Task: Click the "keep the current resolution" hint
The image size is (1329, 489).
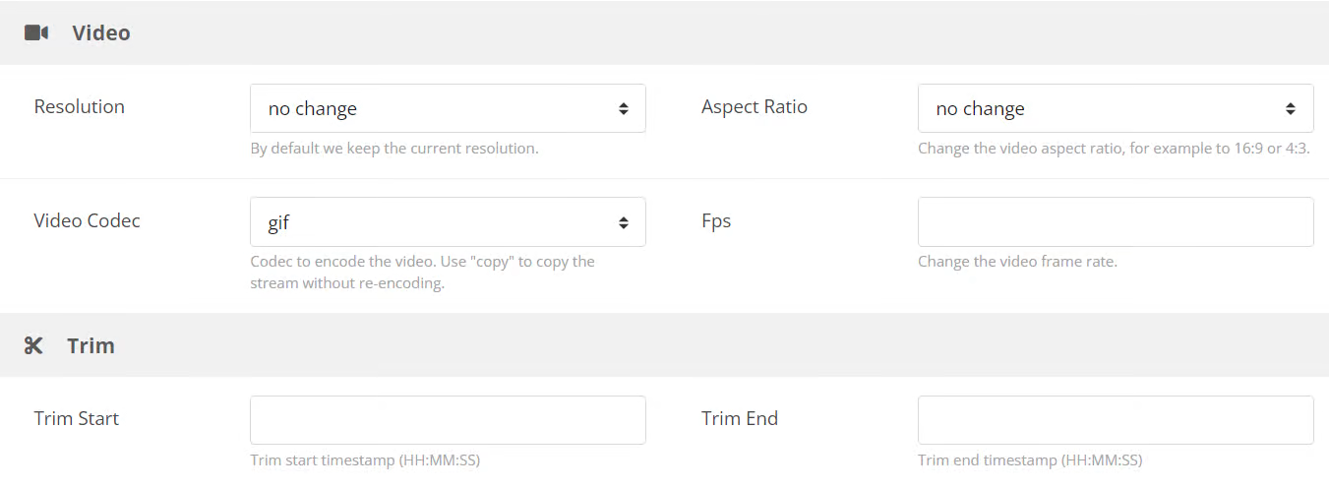Action: coord(394,149)
